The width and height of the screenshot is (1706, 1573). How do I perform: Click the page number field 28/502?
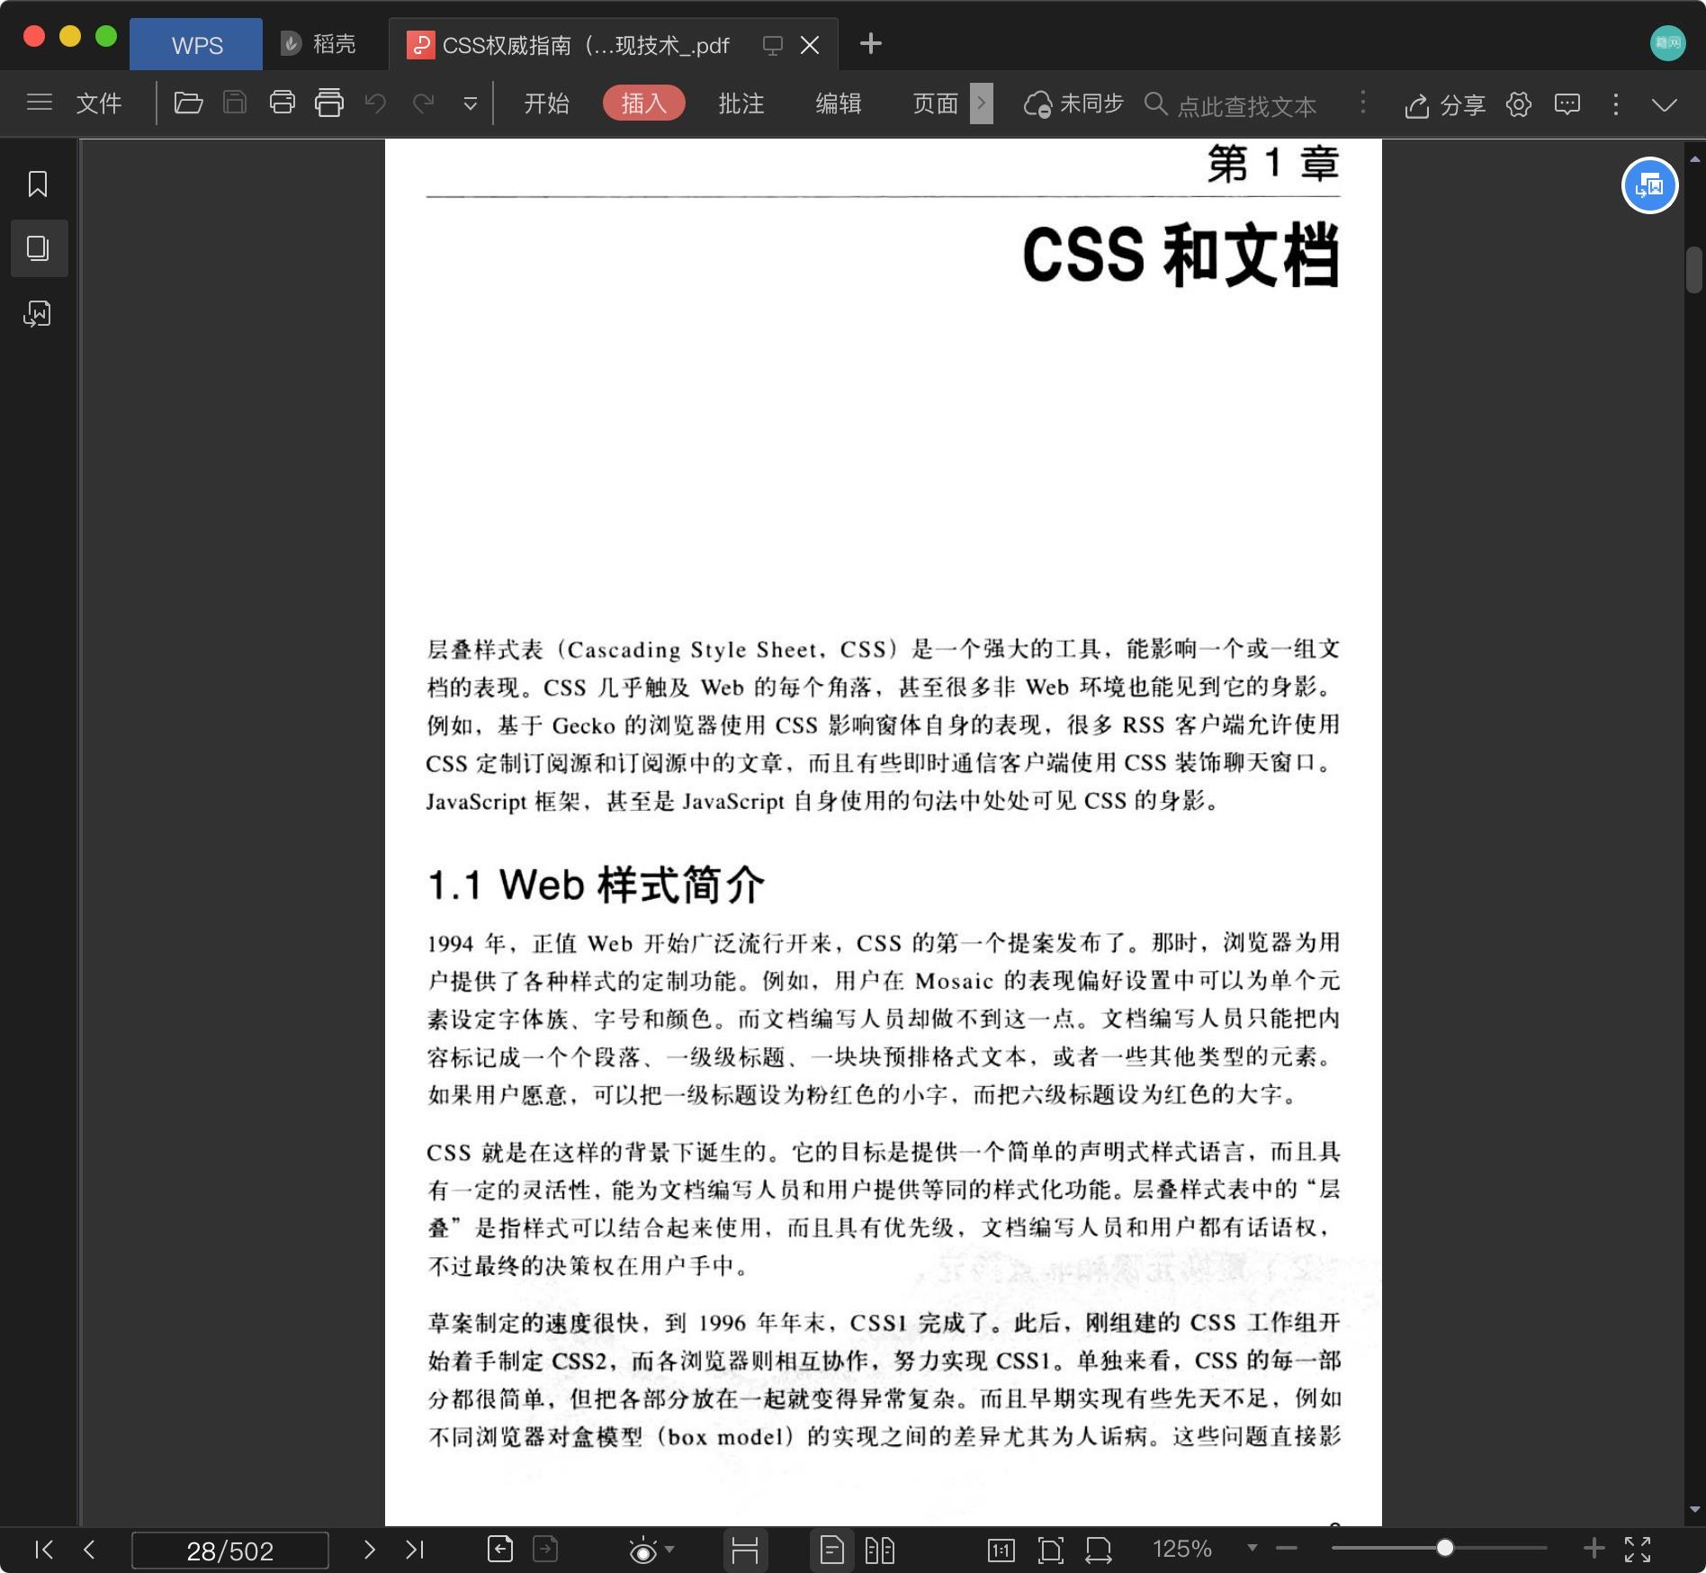point(230,1551)
